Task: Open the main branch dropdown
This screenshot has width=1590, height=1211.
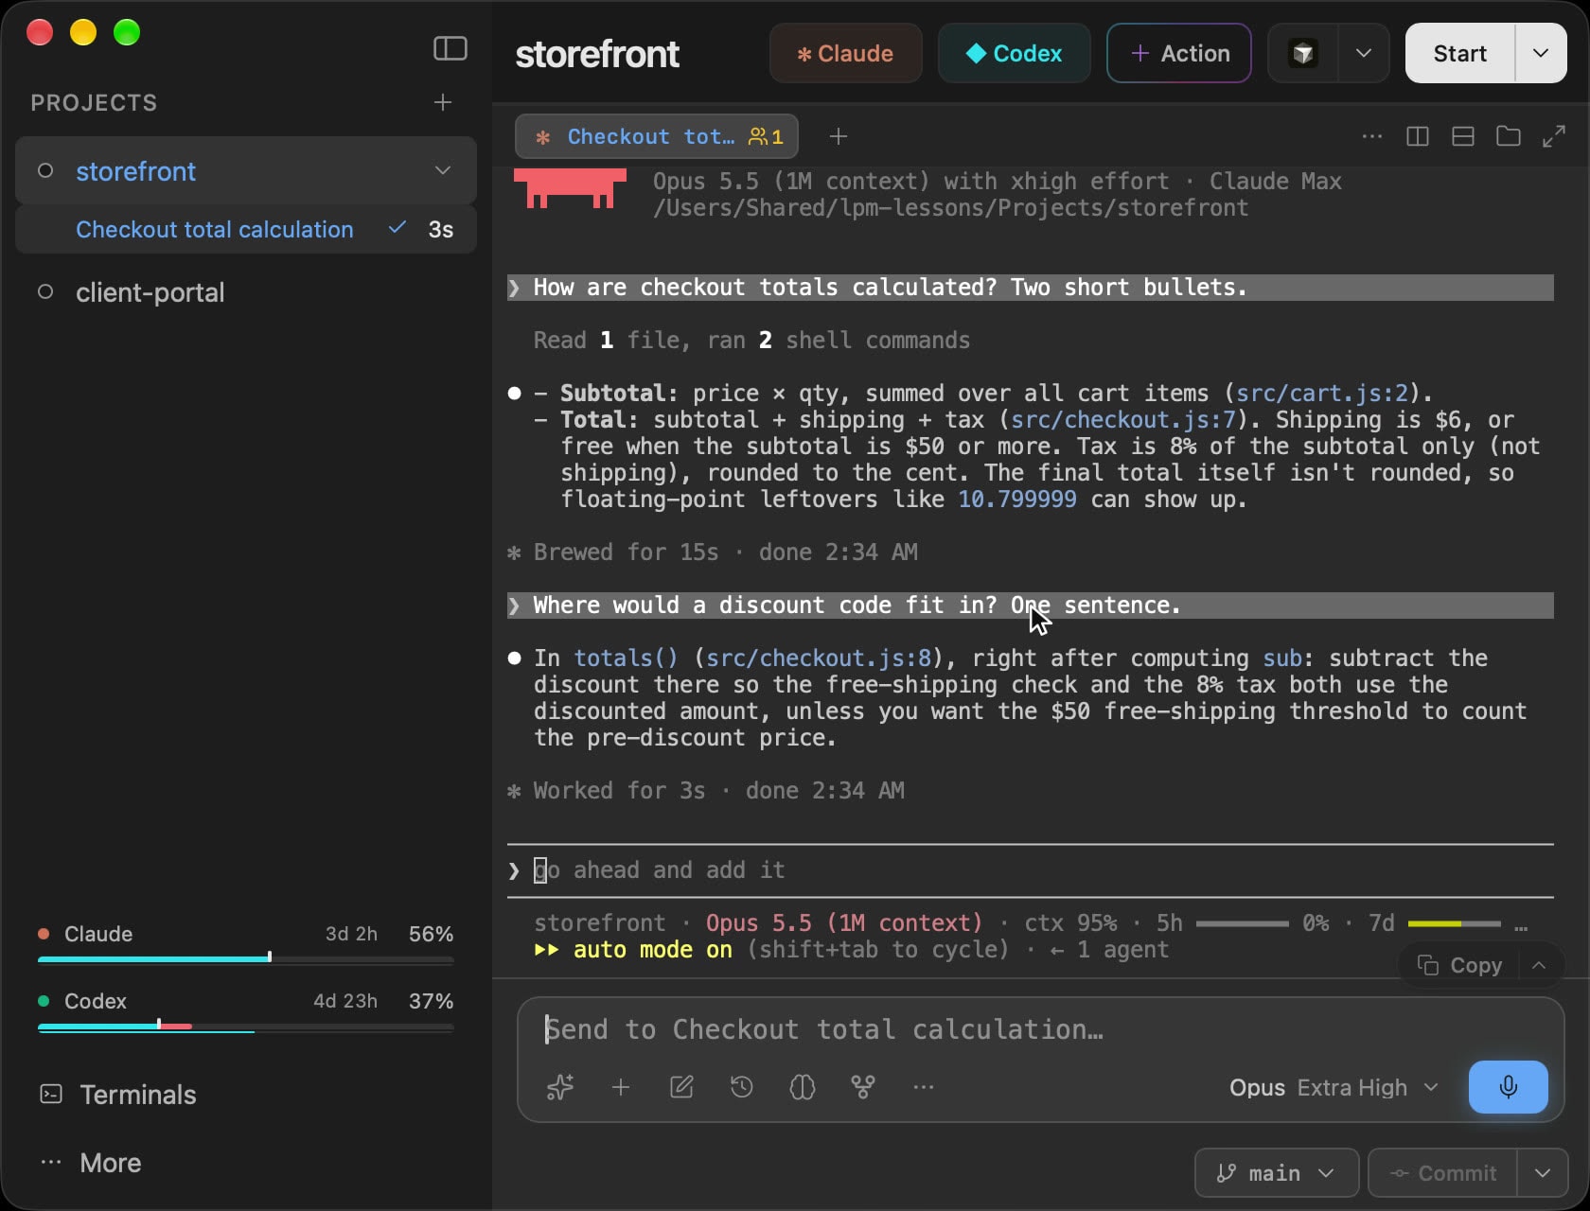Action: [1277, 1173]
